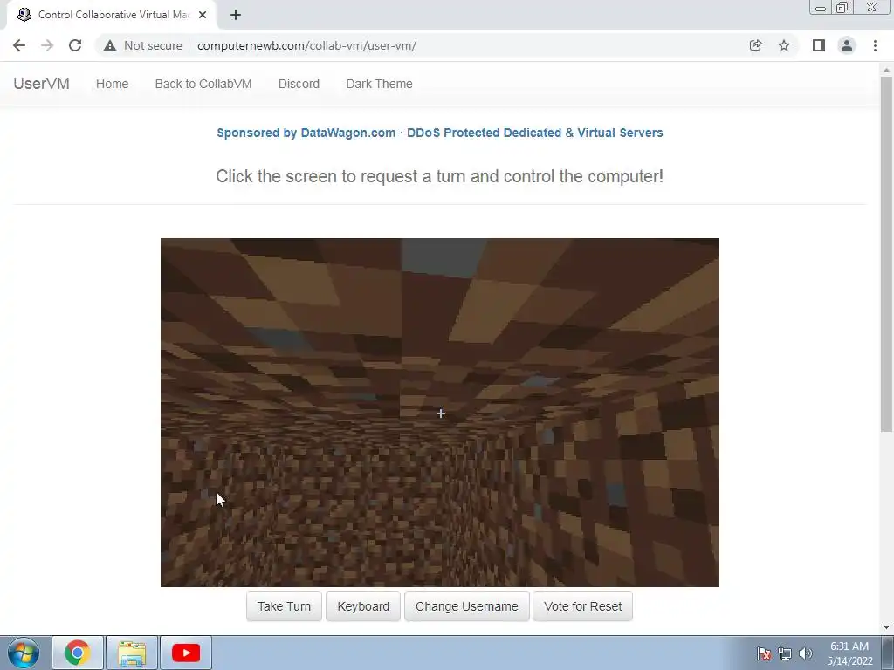
Task: Open the Chrome profile avatar
Action: [847, 45]
